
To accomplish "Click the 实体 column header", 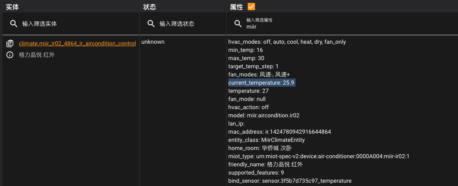I will [x=12, y=7].
